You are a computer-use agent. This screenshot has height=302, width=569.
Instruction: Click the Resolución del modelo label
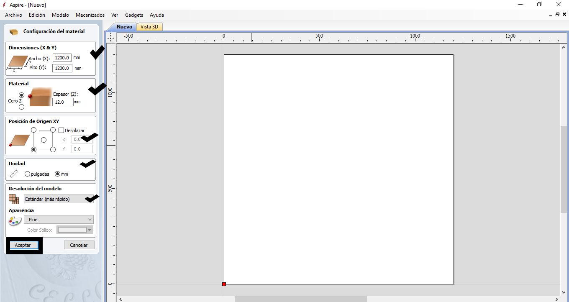click(x=35, y=189)
